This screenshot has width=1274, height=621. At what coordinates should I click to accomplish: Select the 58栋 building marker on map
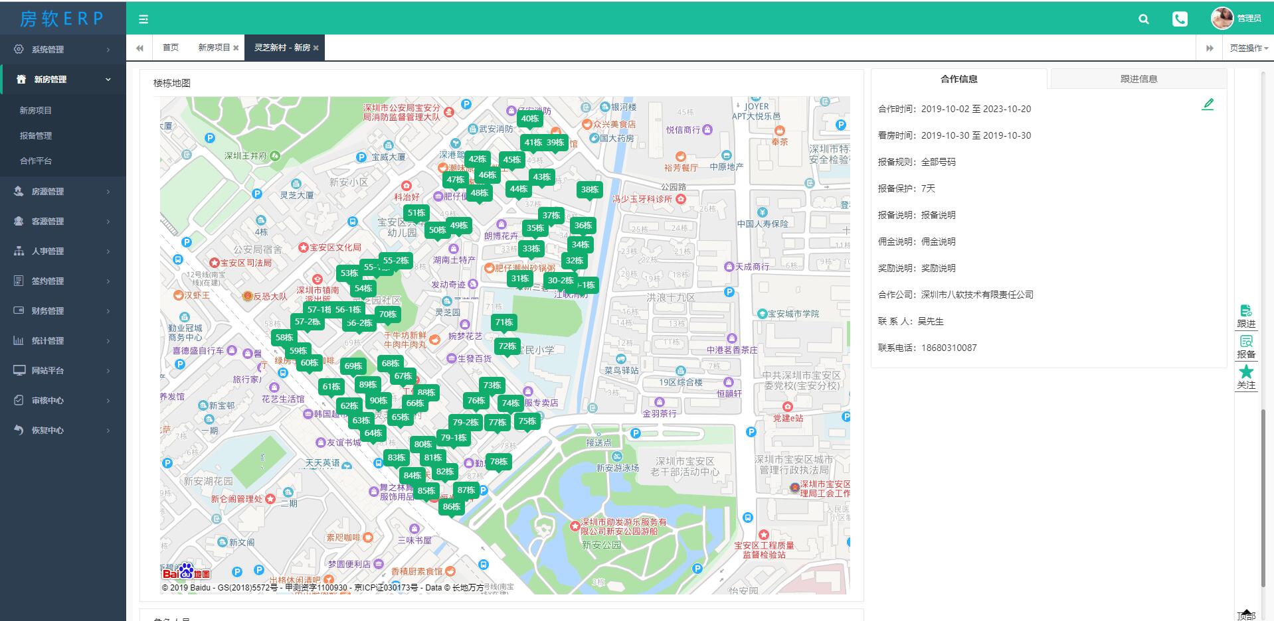(284, 338)
